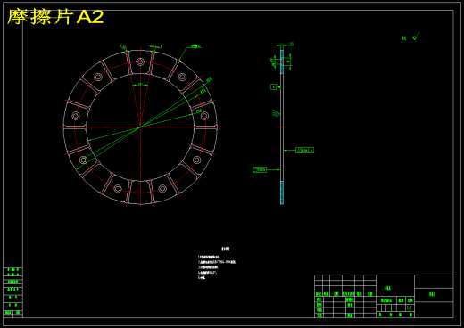Select the datum A box beside side view
Viewport: 464px width, 328px height.
pyautogui.click(x=273, y=86)
